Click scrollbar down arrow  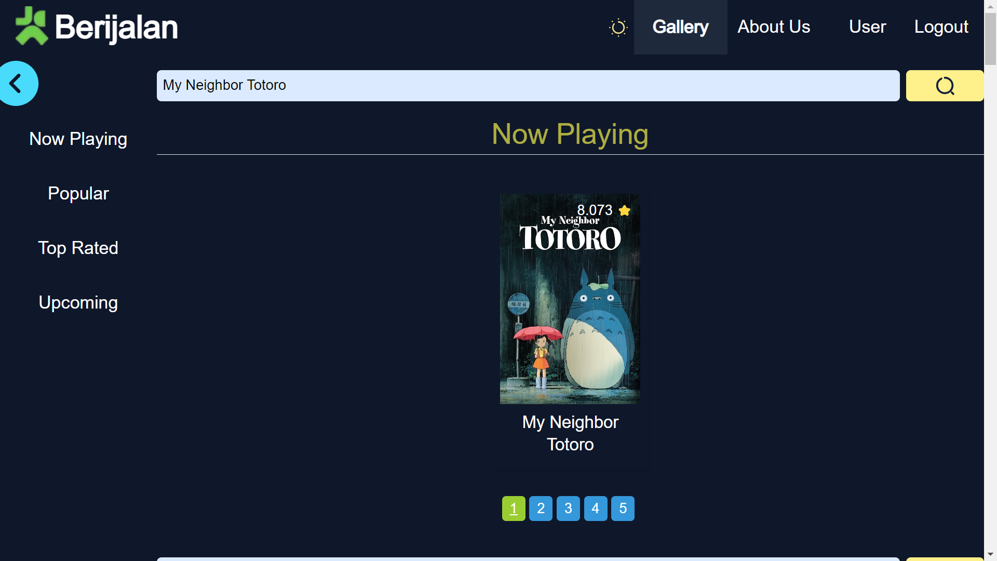coord(990,554)
